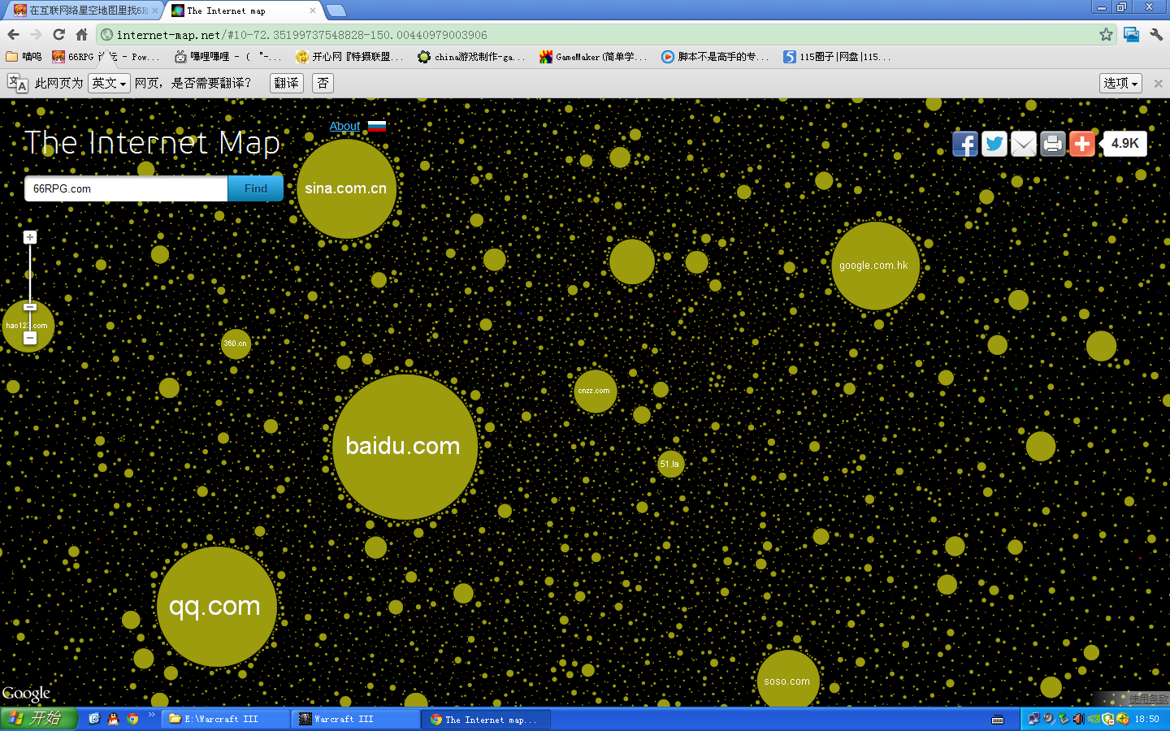Bookmark this page with the star
This screenshot has height=731, width=1170.
(x=1106, y=34)
